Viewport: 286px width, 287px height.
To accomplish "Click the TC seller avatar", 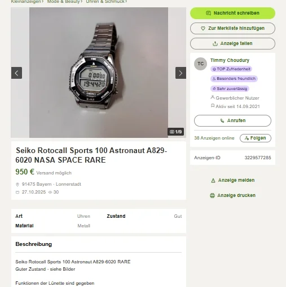I will tap(200, 64).
